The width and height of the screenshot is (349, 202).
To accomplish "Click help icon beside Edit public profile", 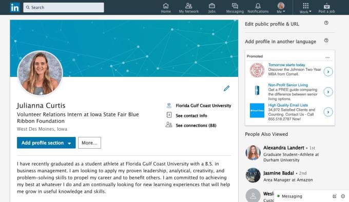I will tap(326, 23).
